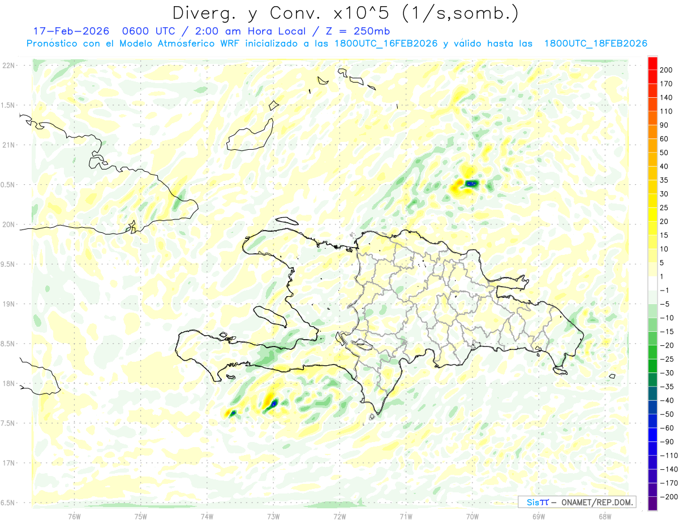Click the "19N" latitude label
Screen dimensions: 679x524
point(8,304)
